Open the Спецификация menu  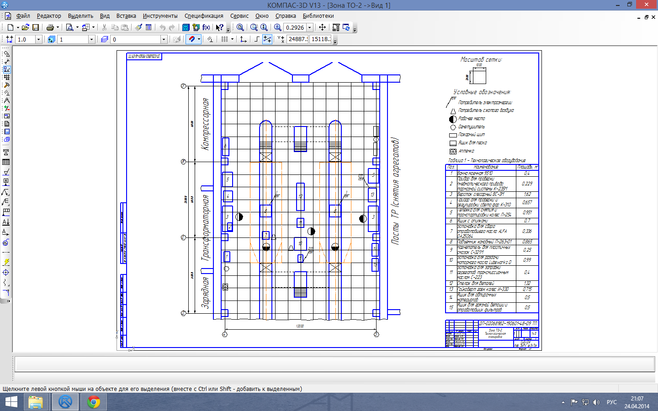tap(204, 16)
